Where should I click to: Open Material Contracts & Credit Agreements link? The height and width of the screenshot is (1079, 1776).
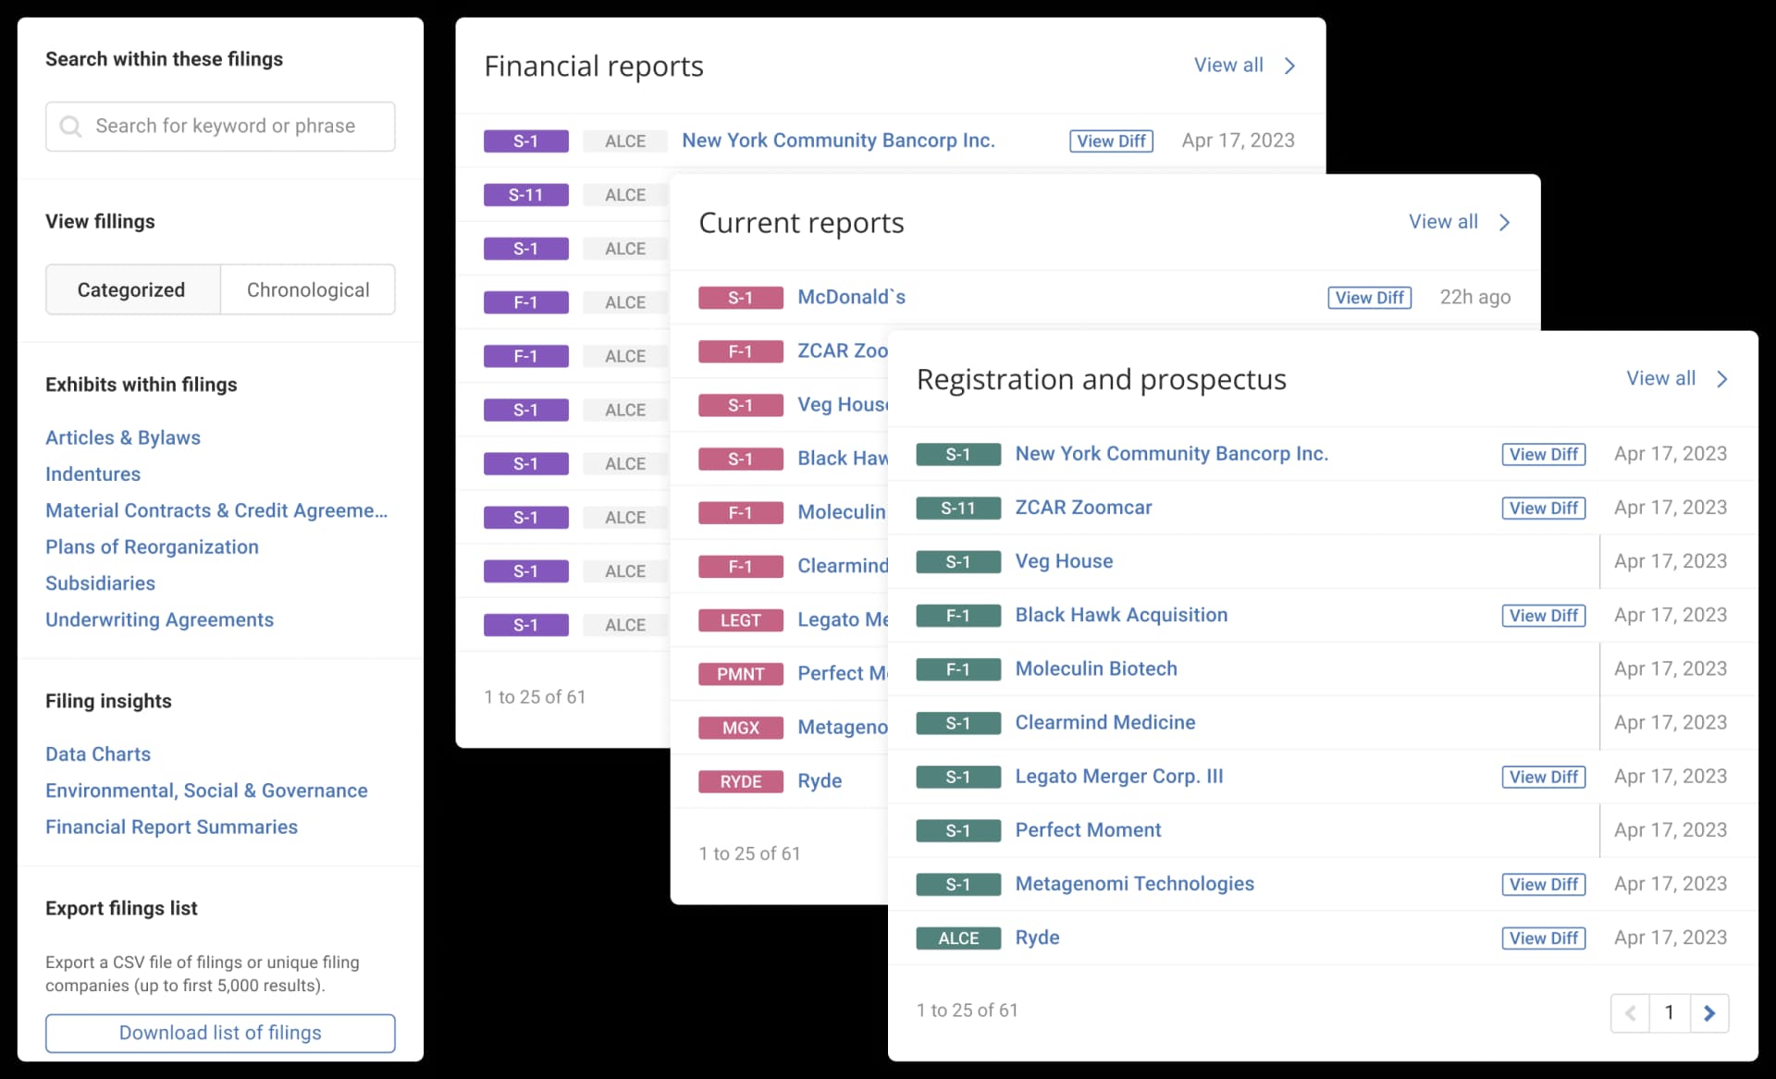216,510
